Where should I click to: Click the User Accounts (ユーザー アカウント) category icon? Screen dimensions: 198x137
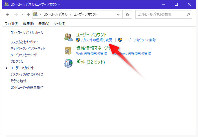[x=68, y=37]
